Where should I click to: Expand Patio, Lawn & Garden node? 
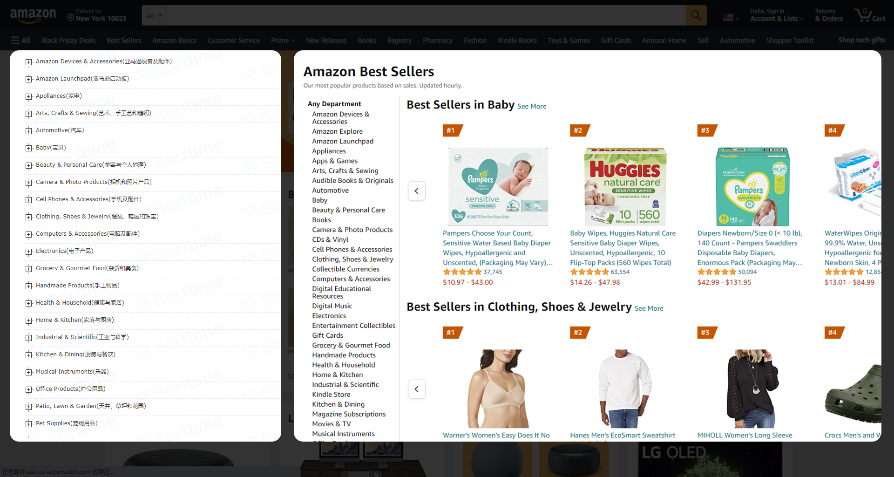29,407
